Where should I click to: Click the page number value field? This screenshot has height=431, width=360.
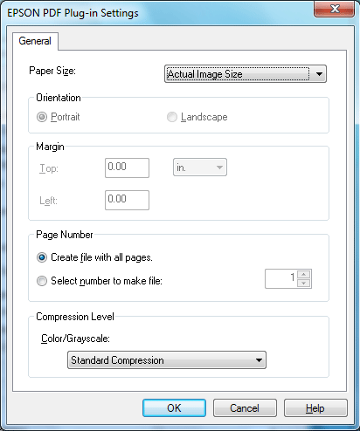(x=280, y=278)
